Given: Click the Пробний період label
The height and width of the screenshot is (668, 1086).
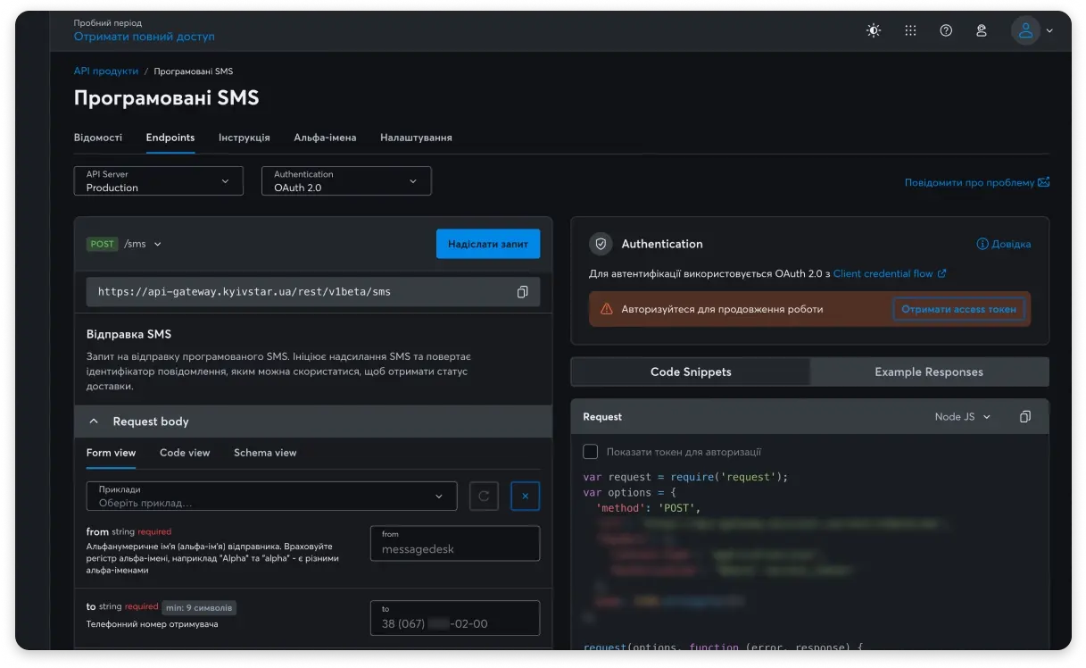Looking at the screenshot, I should [x=107, y=23].
